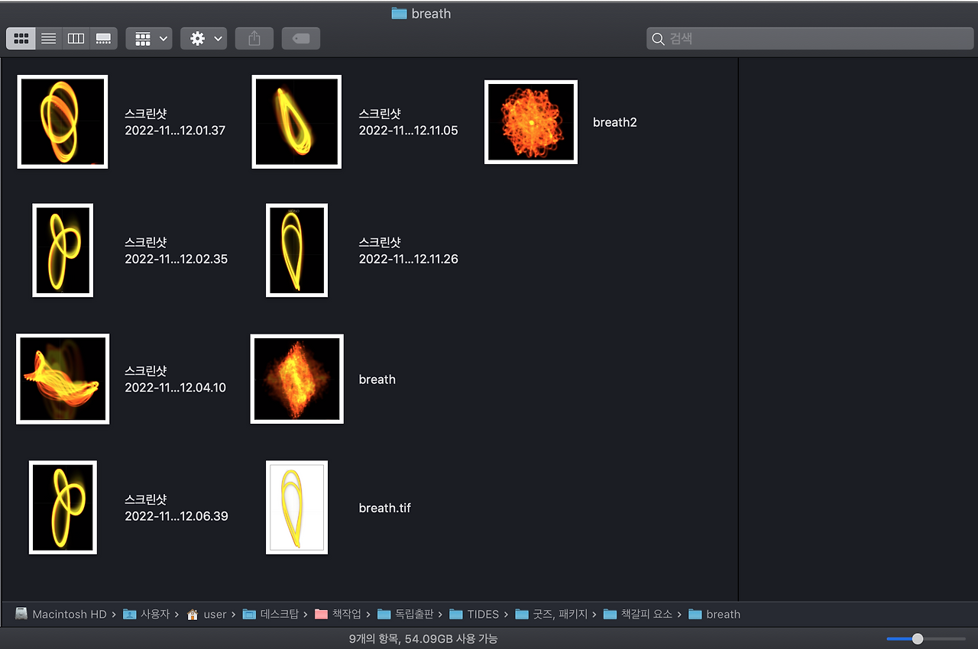Click the breath folder icon in title bar
Viewport: 978px width, 649px height.
tap(399, 13)
